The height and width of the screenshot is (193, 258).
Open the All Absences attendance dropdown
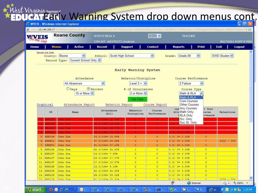point(84,83)
